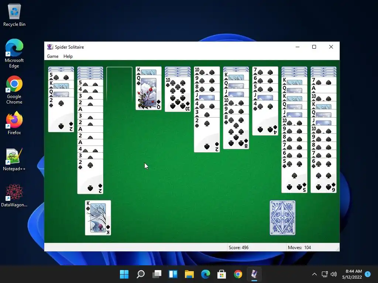Open Microsoft Edge desktop shortcut
Viewport: 378px width, 283px height.
(x=14, y=53)
